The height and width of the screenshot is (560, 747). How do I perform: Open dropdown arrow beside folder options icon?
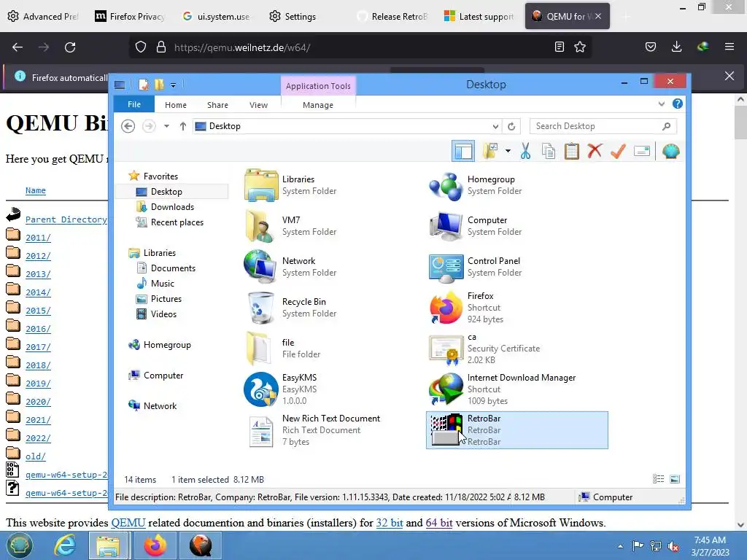coord(508,152)
